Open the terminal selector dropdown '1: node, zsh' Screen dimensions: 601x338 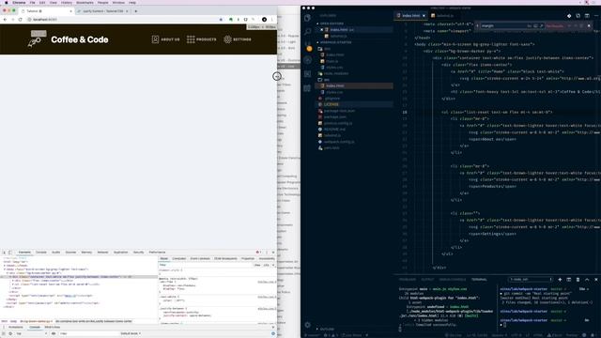point(531,280)
